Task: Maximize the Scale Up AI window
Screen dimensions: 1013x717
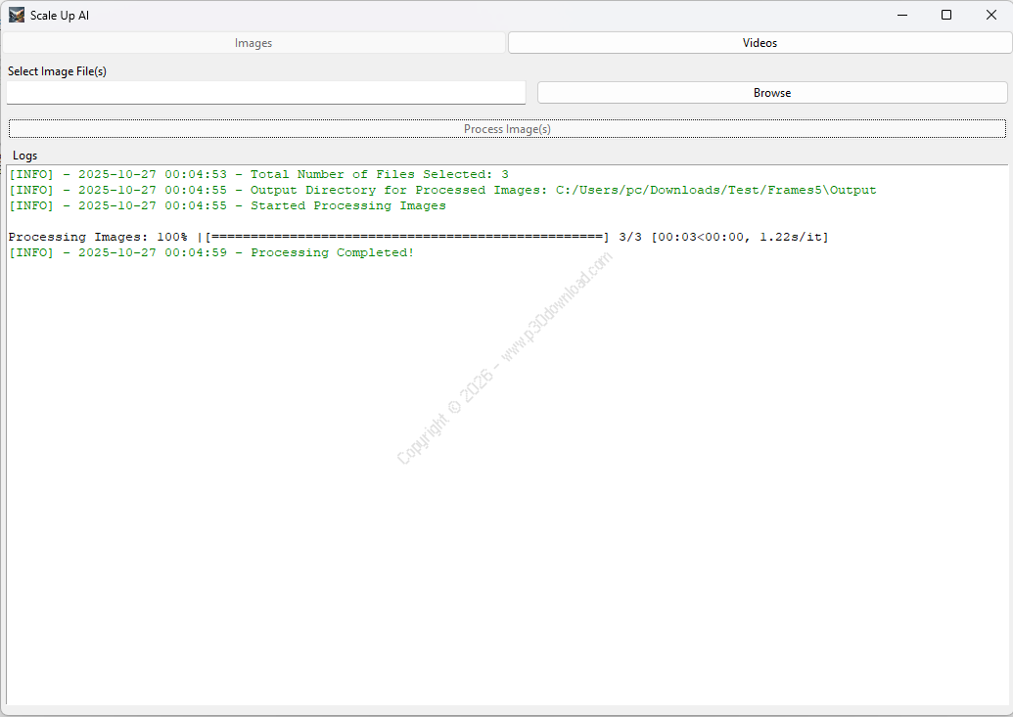Action: click(945, 15)
